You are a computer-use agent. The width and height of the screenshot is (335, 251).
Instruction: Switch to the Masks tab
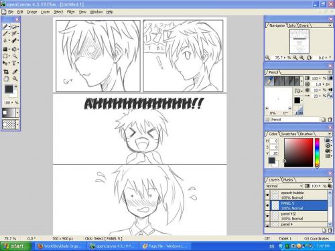coord(288,179)
